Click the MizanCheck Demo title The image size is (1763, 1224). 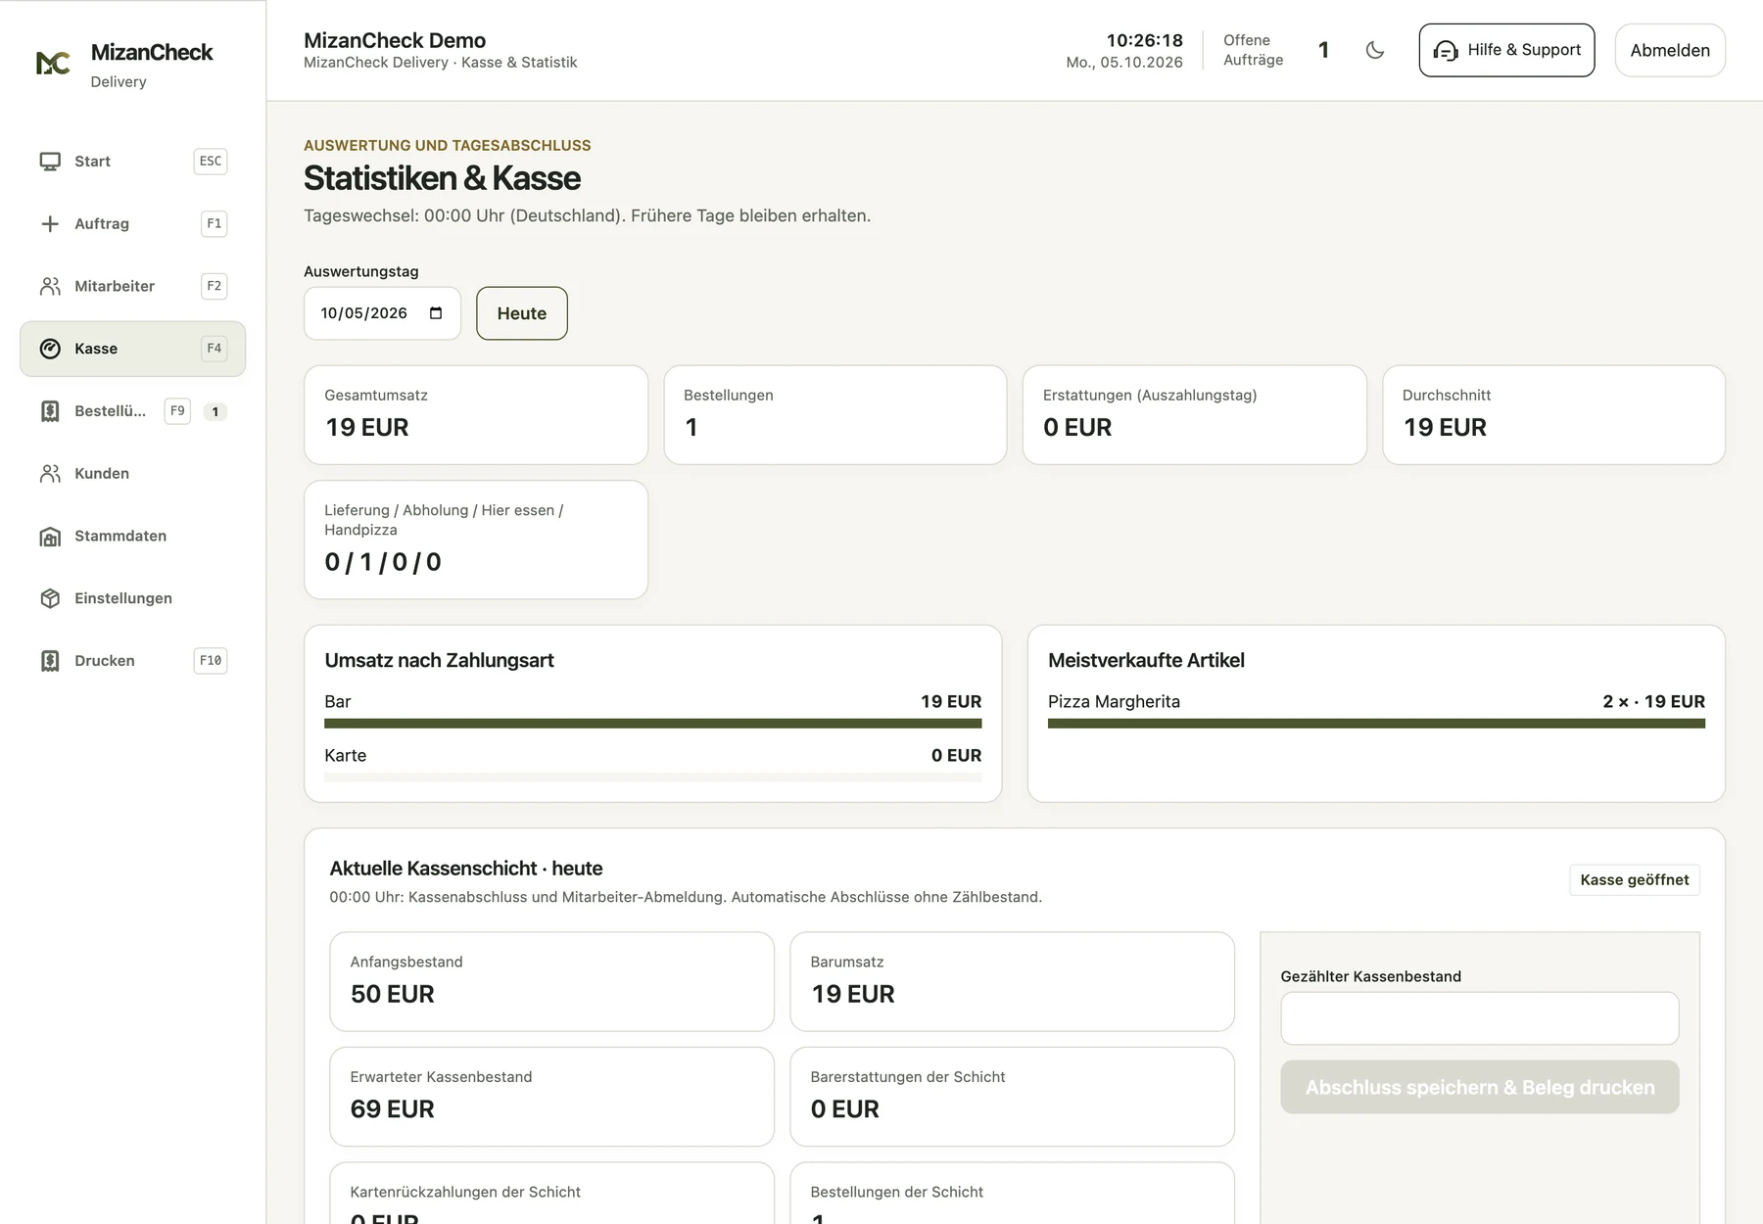coord(395,40)
